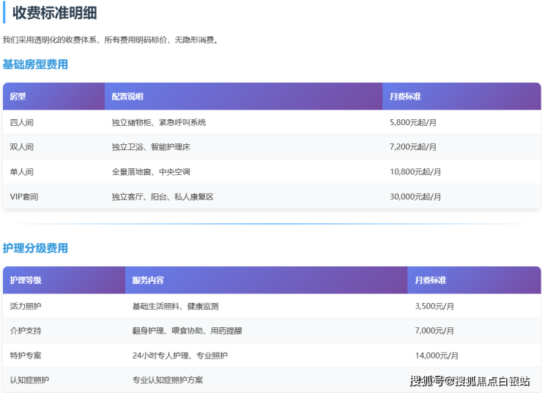Select the 双人间 room type cell

tap(22, 147)
